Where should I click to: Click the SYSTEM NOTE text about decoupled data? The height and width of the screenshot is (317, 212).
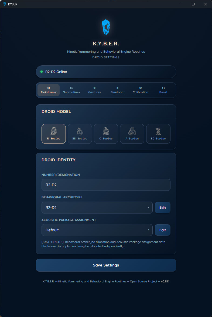[x=104, y=244]
